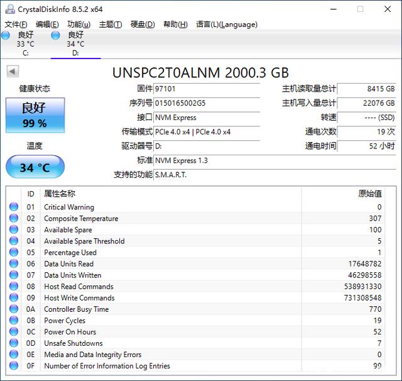Click the power-on hours value 52 小时
The image size is (402, 381).
(x=367, y=146)
